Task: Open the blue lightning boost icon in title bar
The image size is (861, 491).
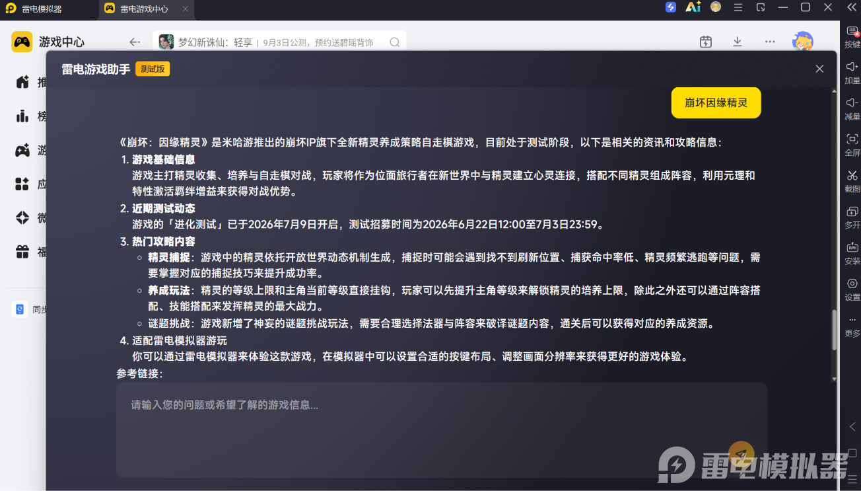Action: (671, 7)
